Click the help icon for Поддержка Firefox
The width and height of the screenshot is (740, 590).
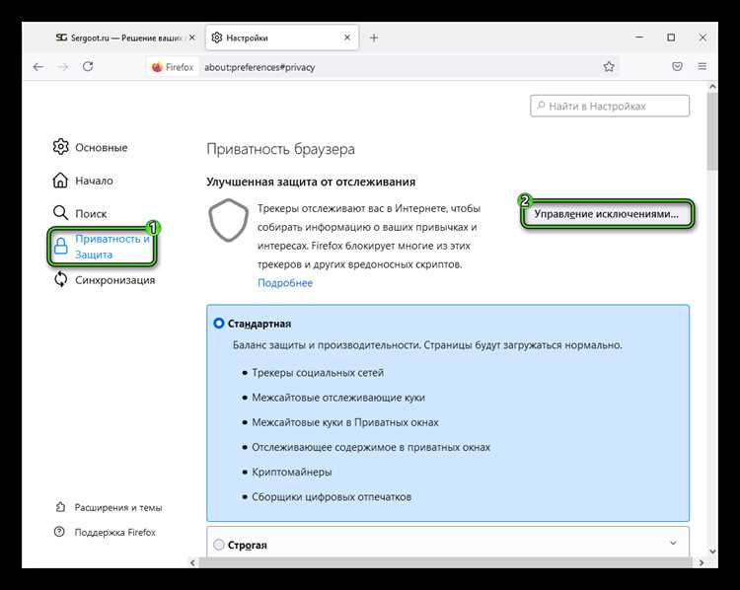(59, 532)
